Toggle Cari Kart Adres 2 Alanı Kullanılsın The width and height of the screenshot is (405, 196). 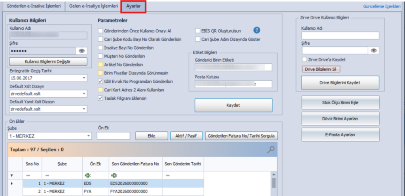tap(100, 90)
